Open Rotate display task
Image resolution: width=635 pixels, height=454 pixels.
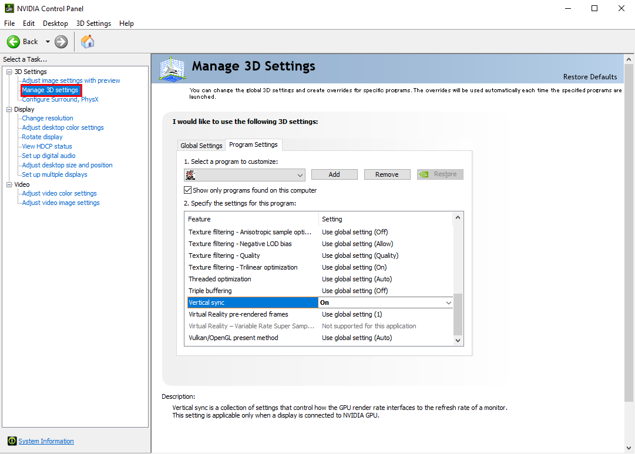click(42, 137)
